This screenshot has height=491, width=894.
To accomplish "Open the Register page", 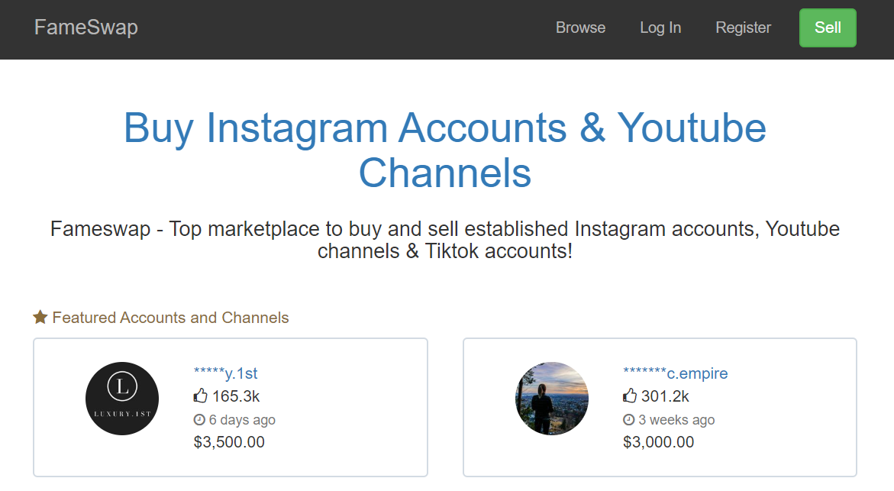I will [x=743, y=27].
